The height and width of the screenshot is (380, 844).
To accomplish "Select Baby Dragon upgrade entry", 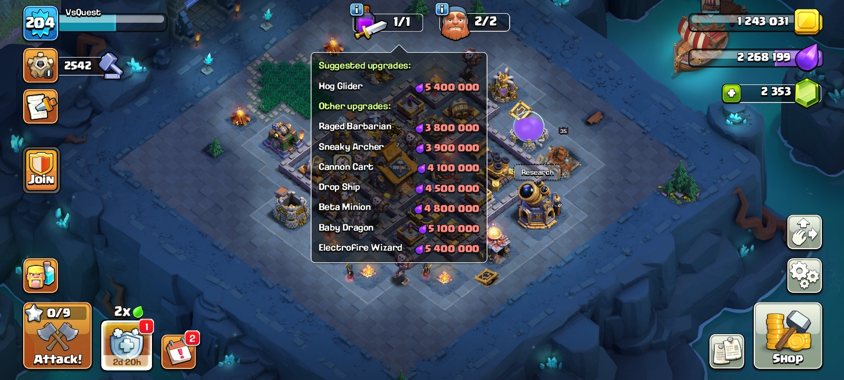I will coord(399,228).
